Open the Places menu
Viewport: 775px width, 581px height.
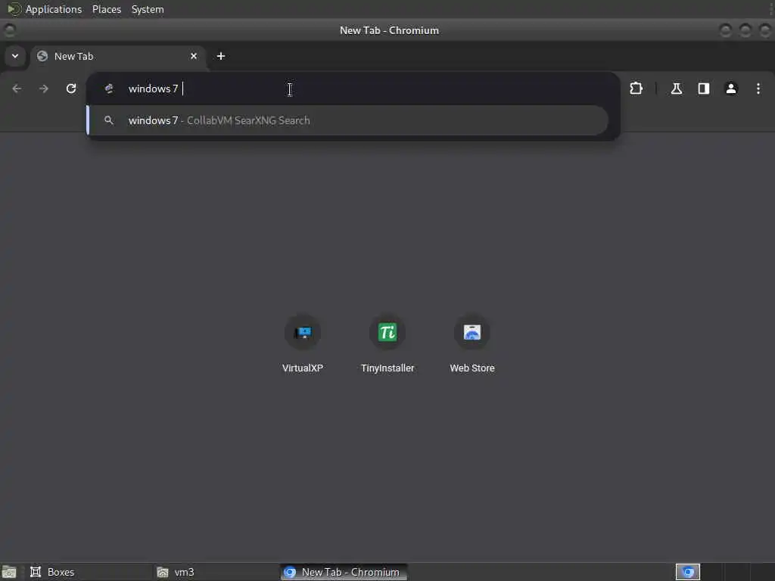pos(107,9)
